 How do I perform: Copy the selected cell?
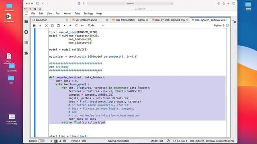click(x=52, y=26)
